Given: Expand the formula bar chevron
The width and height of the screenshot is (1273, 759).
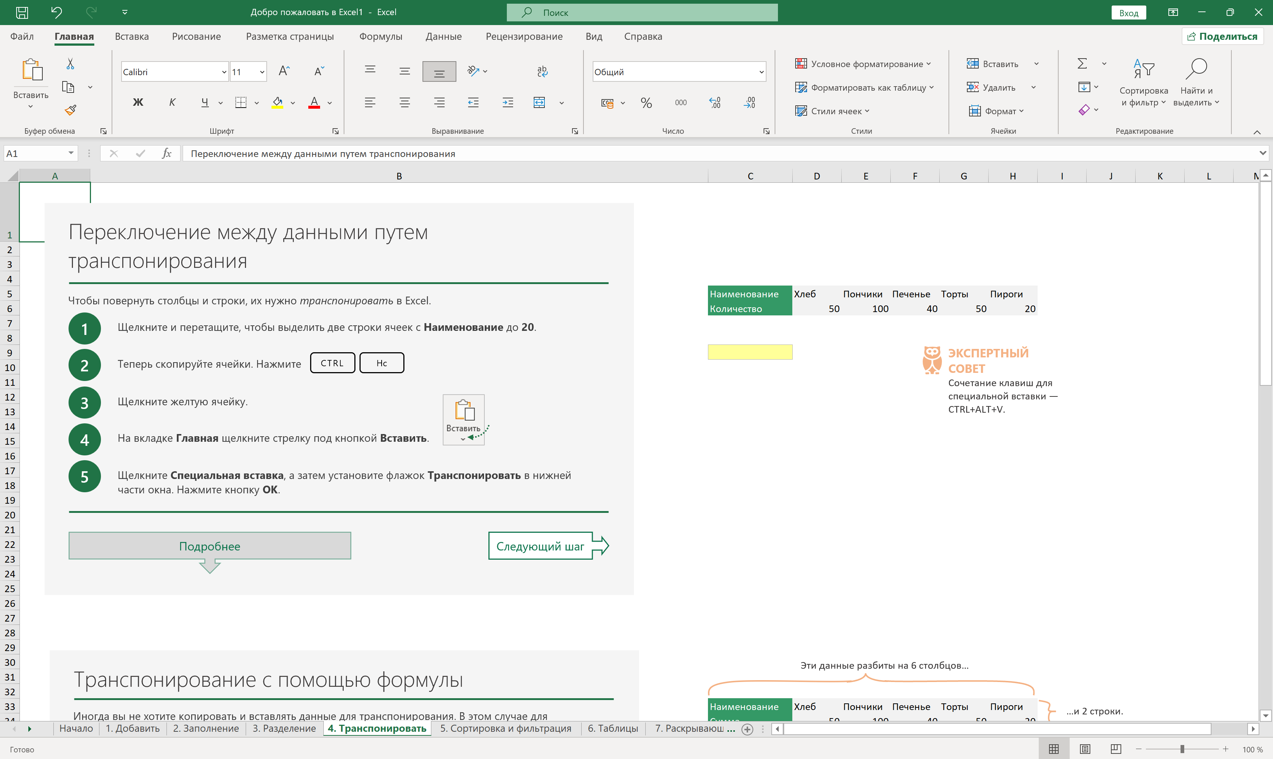Looking at the screenshot, I should [1263, 153].
